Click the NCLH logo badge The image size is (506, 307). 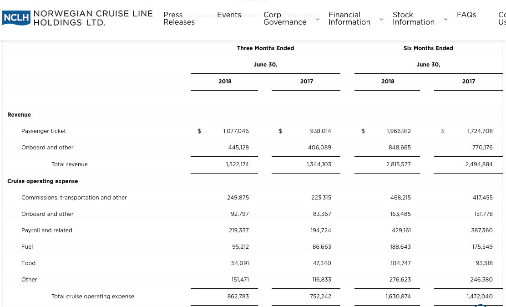coord(17,18)
